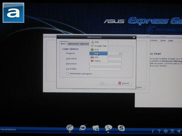Launch Skype from the dock

pos(121,128)
